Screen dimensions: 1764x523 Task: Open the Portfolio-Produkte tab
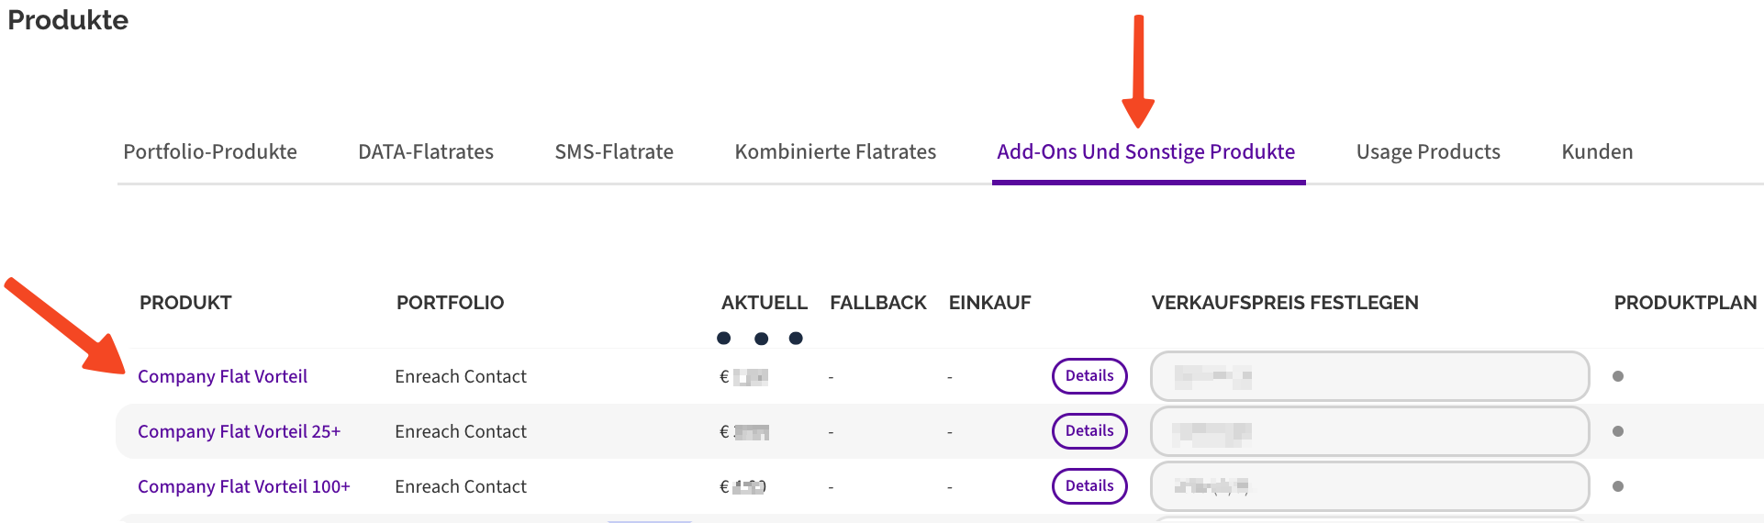pos(210,152)
